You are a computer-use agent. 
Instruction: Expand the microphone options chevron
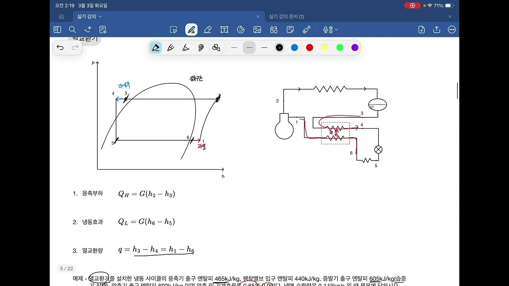pos(336,30)
